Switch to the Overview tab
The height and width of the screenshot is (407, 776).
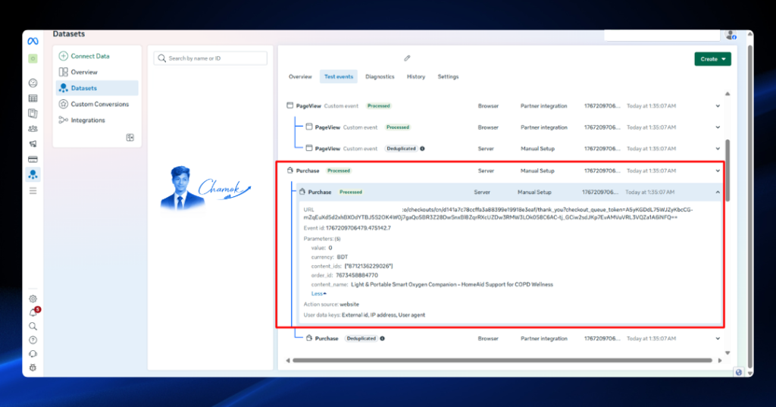300,77
